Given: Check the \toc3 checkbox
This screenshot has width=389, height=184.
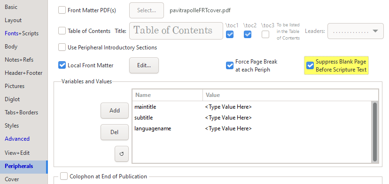Looking at the screenshot, I should point(265,34).
